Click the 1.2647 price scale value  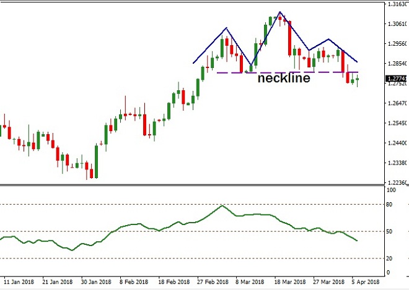[x=397, y=103]
